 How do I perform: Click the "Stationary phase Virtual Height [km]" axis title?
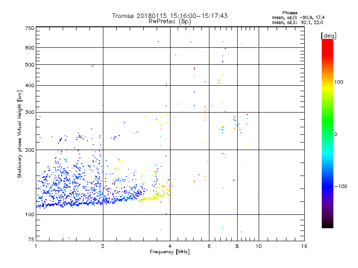click(19, 134)
